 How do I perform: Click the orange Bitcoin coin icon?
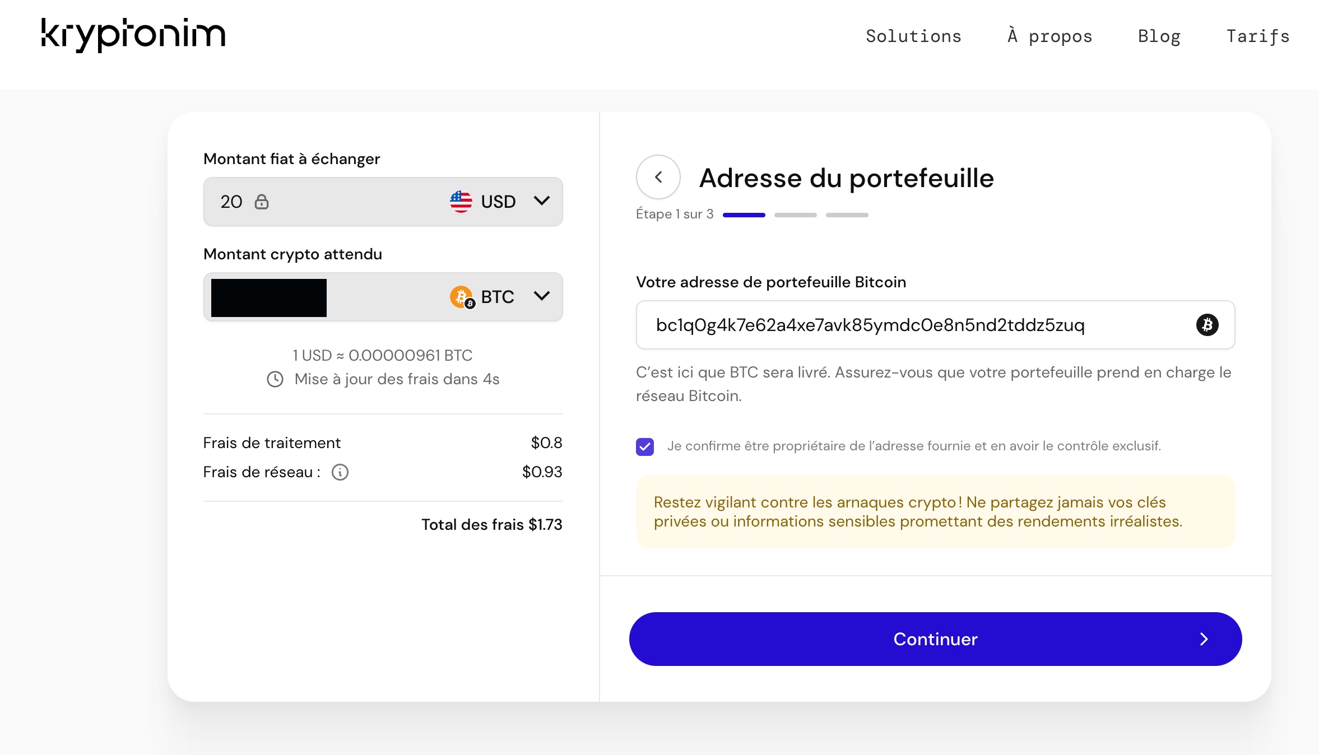(462, 297)
